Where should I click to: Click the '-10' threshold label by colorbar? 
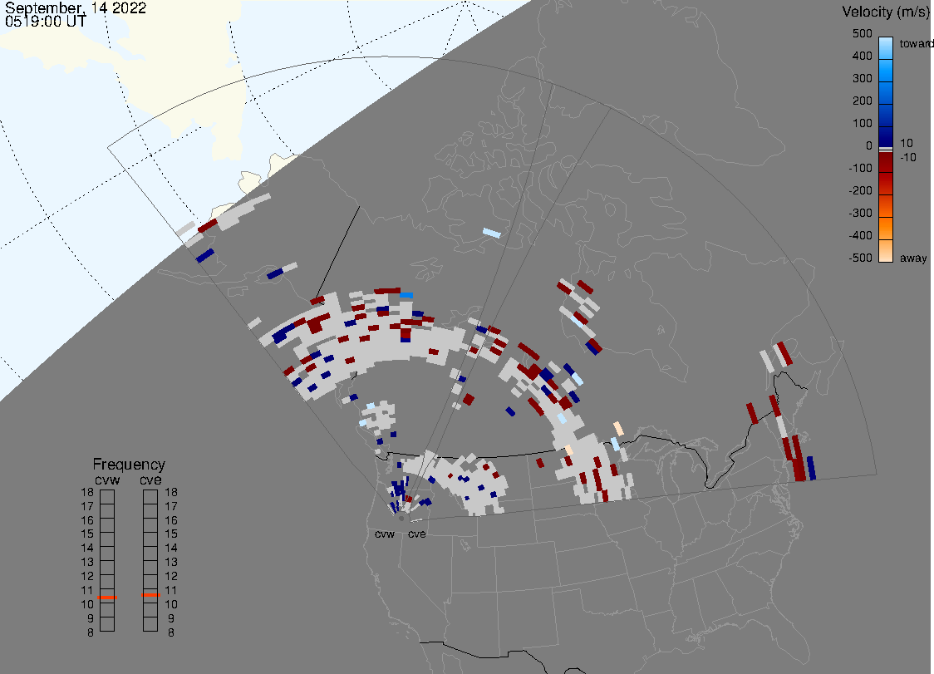pos(908,157)
